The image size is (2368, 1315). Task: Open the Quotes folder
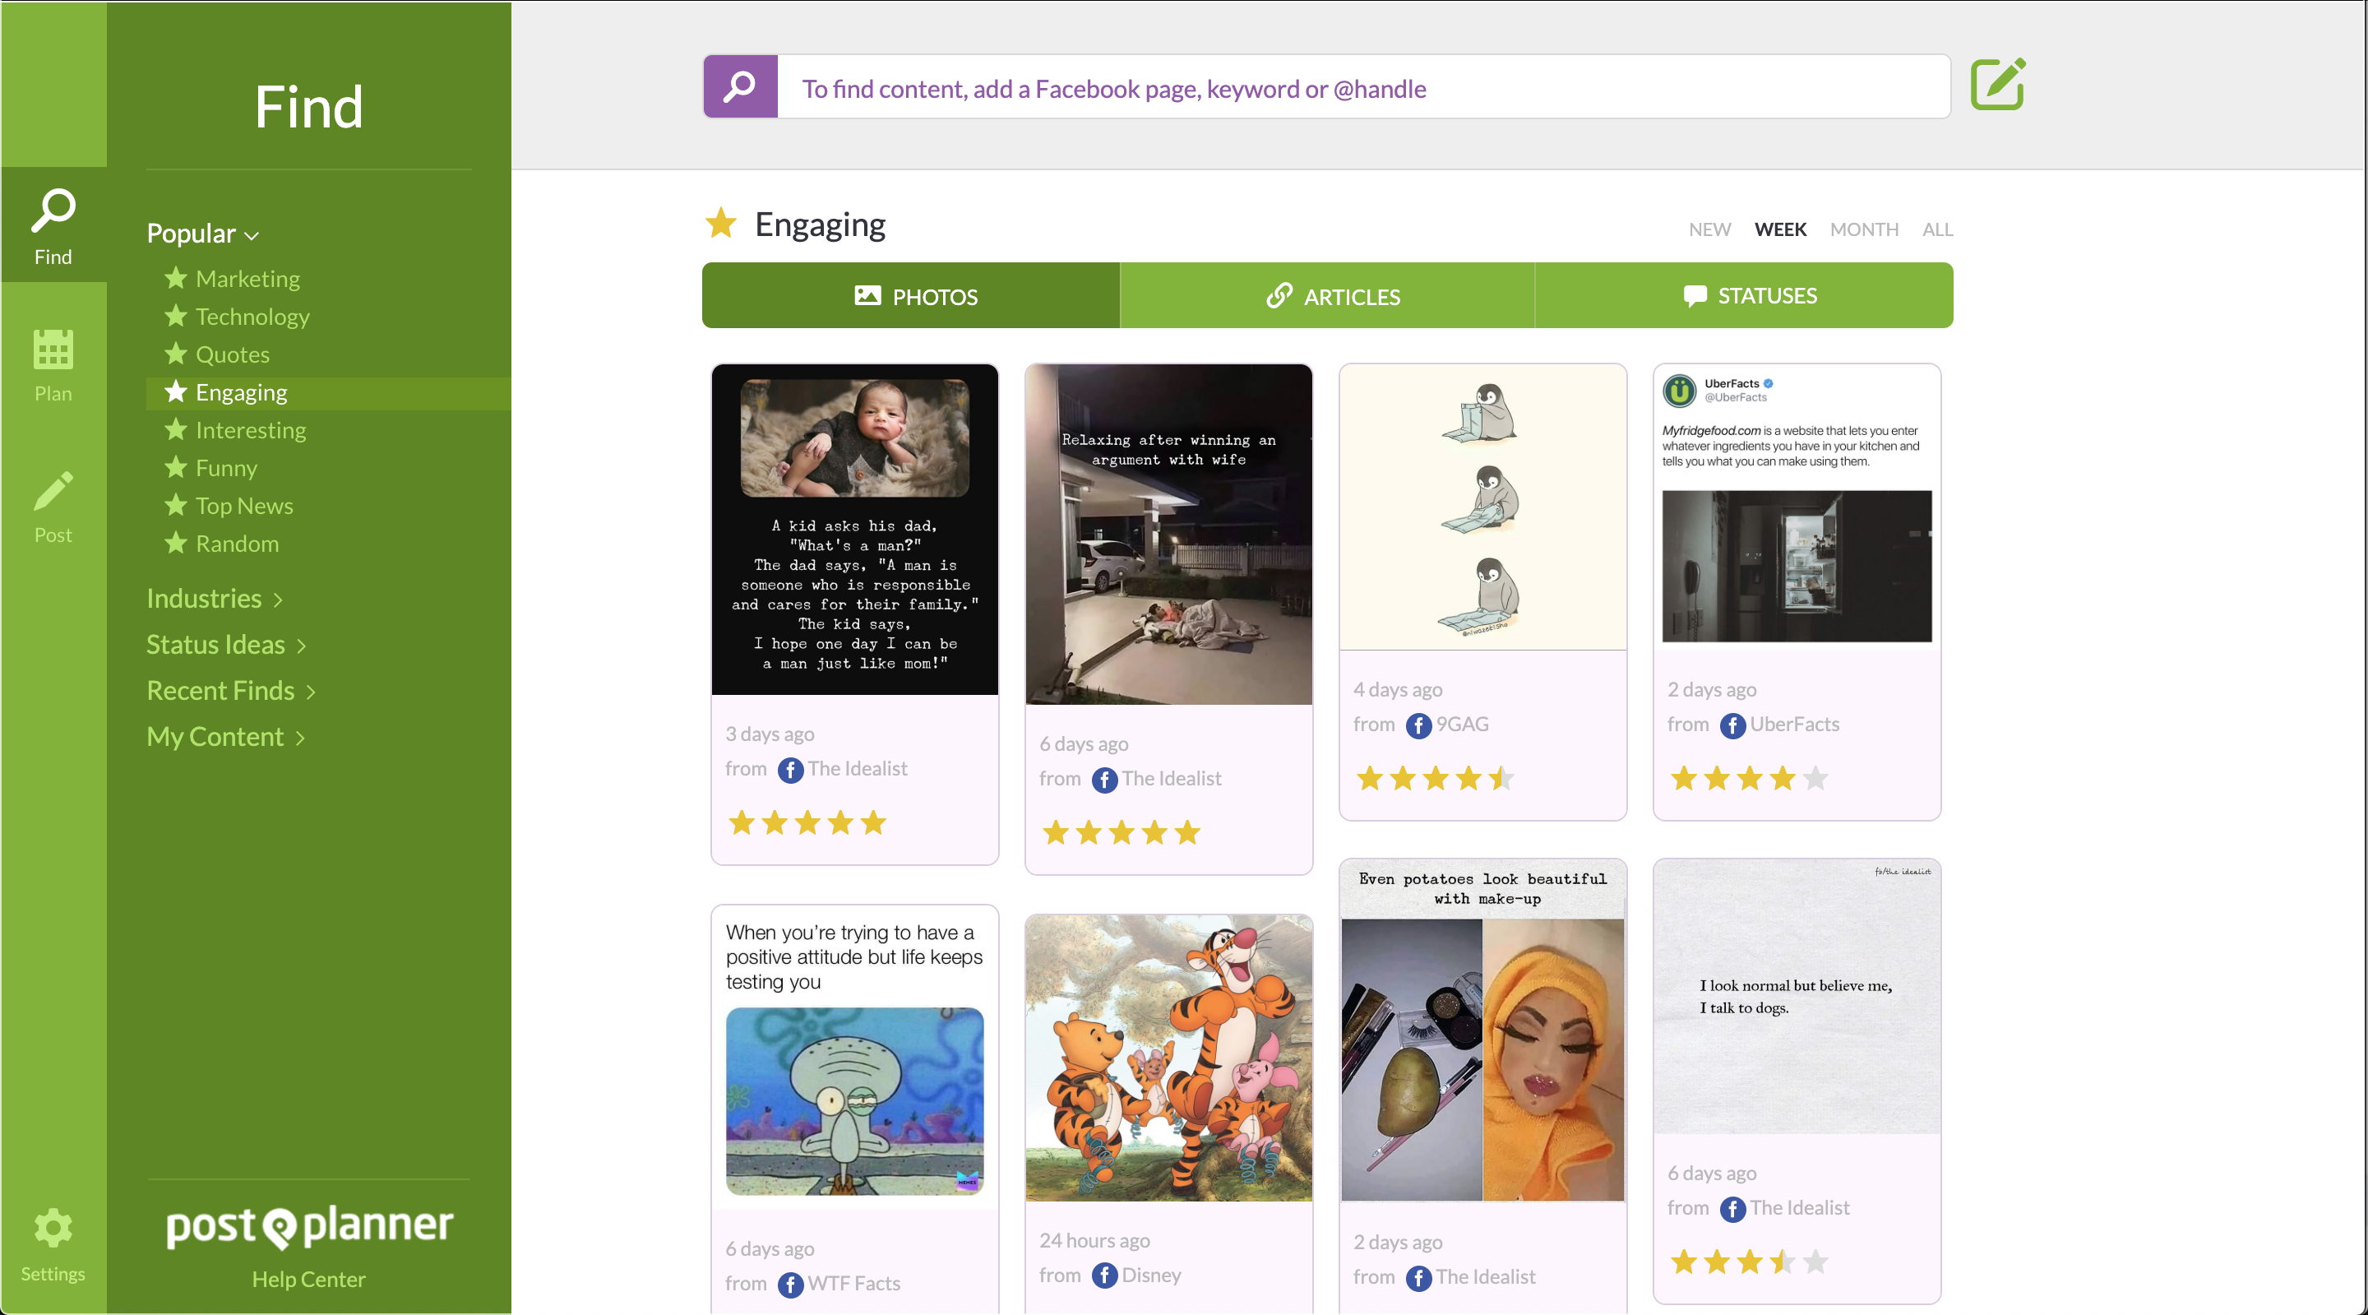pyautogui.click(x=233, y=354)
